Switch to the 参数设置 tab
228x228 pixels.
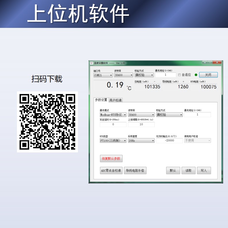(x=101, y=100)
